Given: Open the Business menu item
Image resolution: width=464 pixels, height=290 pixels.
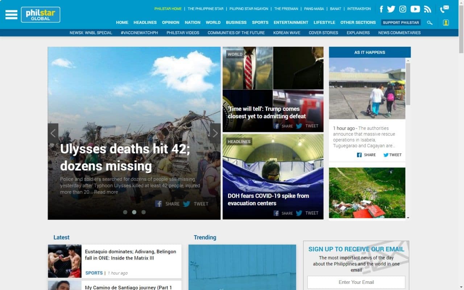Looking at the screenshot, I should (236, 22).
